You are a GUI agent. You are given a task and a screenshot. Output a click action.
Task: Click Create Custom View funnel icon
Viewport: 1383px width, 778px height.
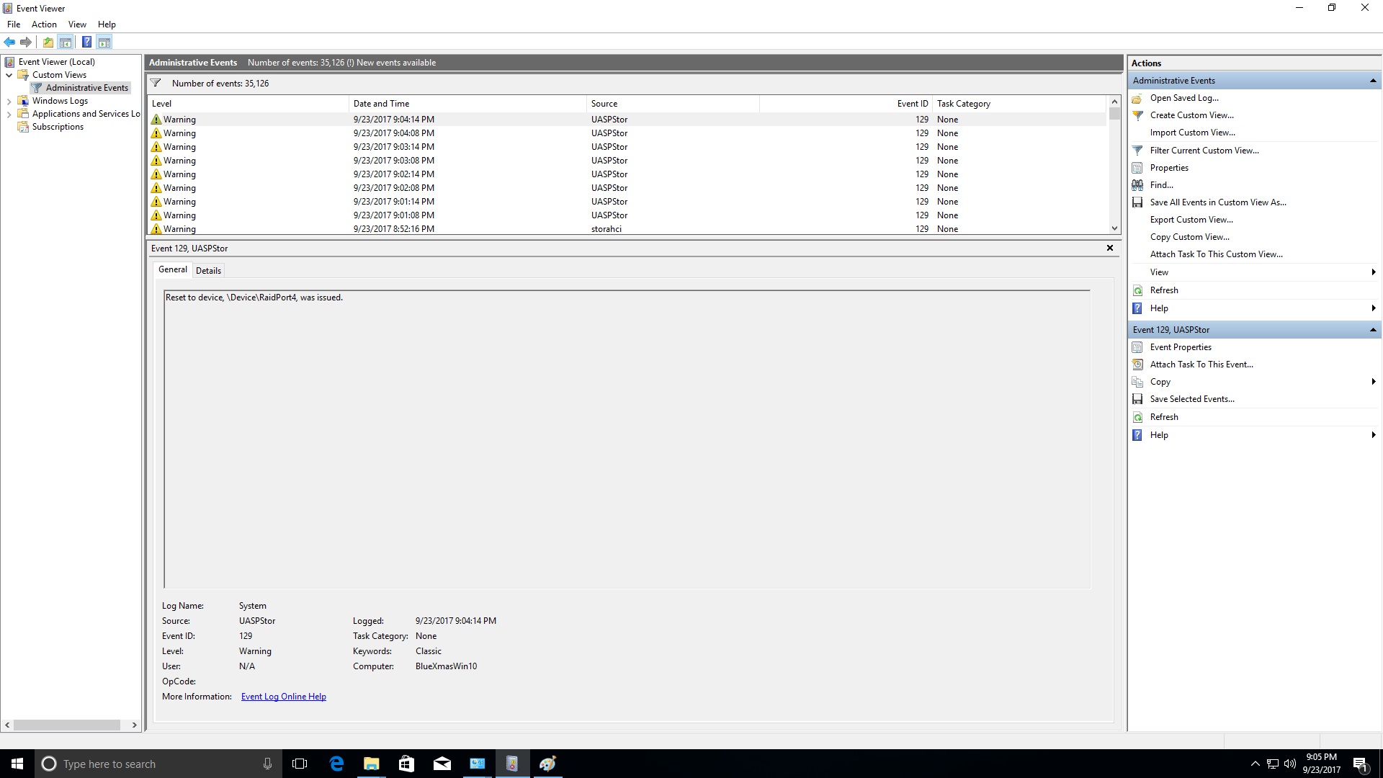coord(1137,115)
